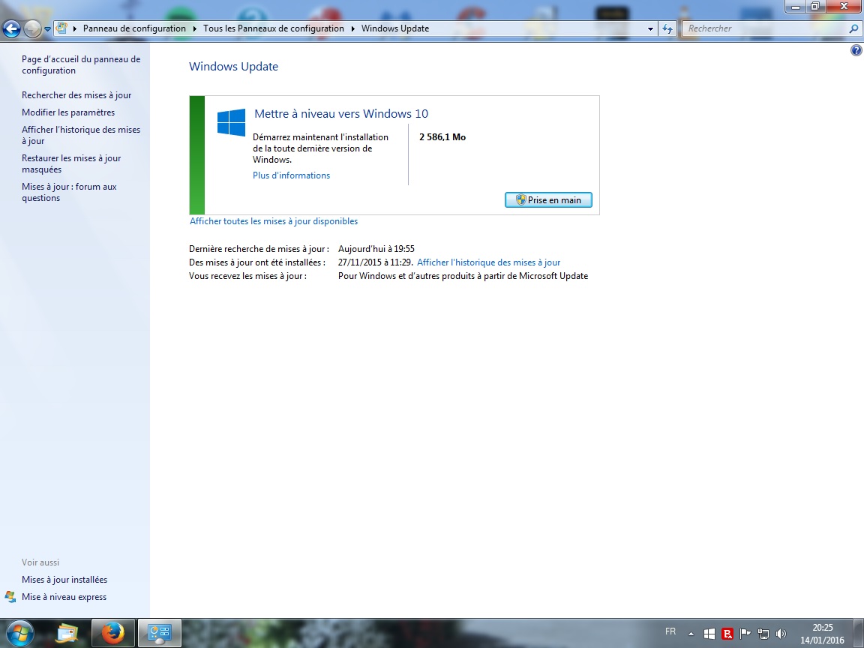The image size is (864, 648).
Task: Open 'Page d'accueil du panneau de configuration'
Action: coord(81,65)
